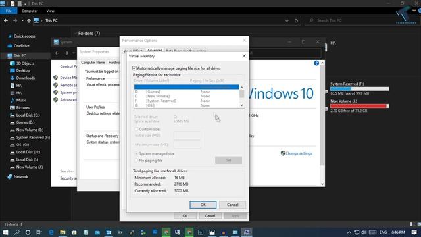Select F: [System Reserved] drive row
421x237 pixels.
click(186, 101)
